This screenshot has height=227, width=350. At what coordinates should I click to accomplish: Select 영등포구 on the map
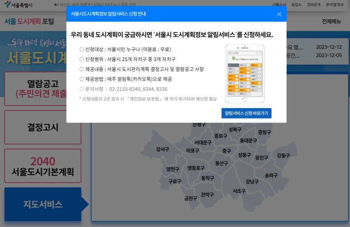[196, 168]
